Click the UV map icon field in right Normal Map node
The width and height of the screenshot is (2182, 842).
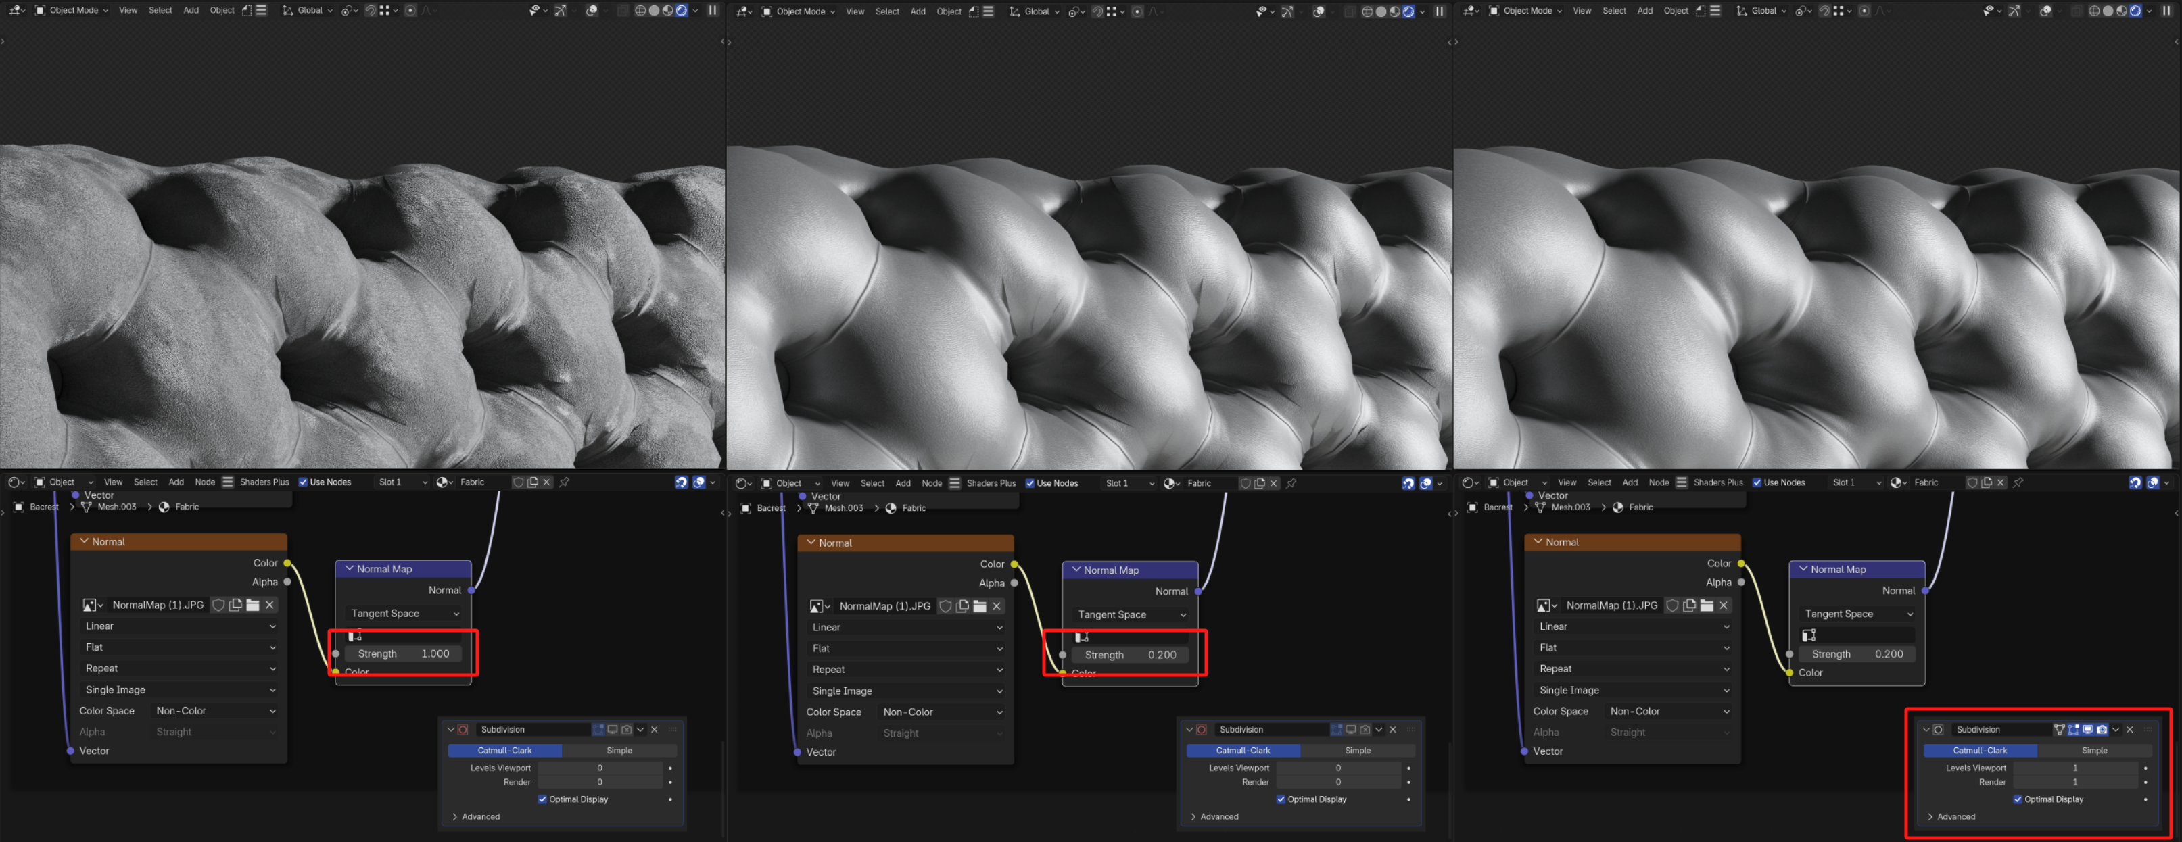click(1857, 635)
